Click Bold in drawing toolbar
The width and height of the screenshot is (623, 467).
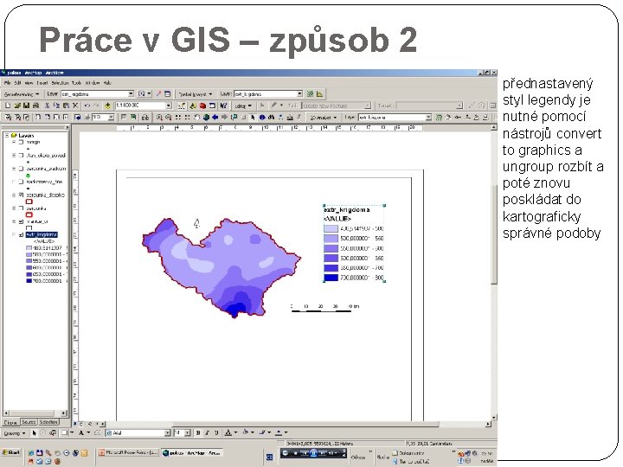pyautogui.click(x=198, y=433)
